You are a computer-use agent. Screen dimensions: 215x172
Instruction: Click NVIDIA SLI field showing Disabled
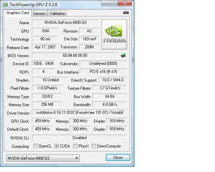tap(80, 138)
